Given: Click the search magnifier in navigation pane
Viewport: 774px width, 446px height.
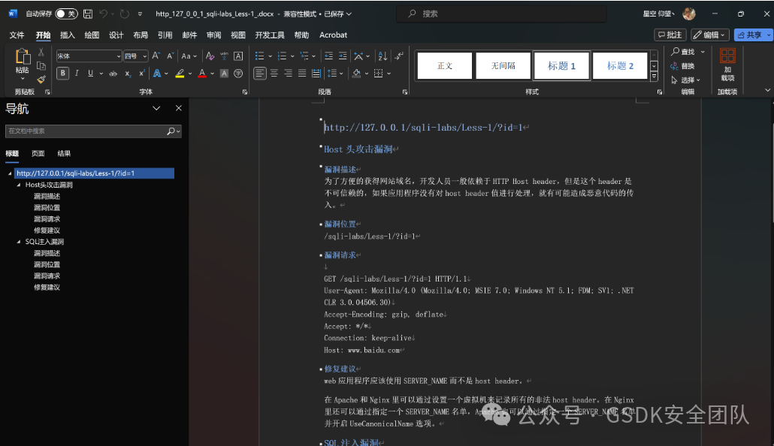Looking at the screenshot, I should [x=171, y=131].
